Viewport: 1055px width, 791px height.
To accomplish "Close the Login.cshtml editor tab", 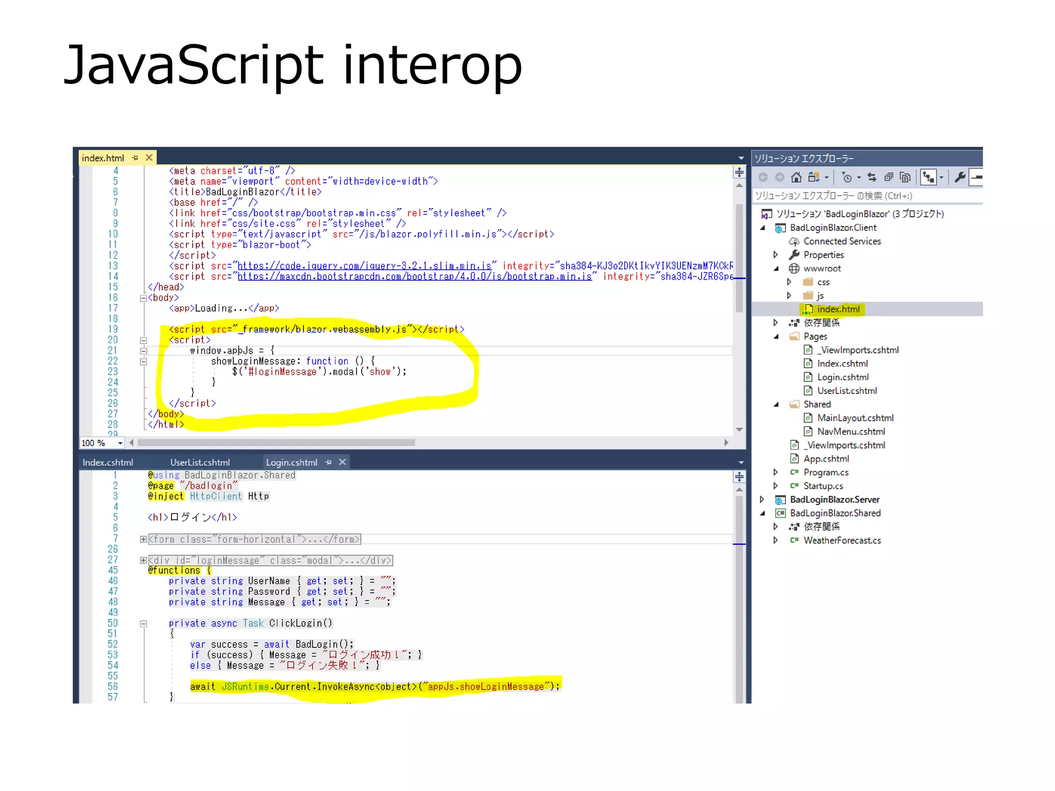I will click(342, 462).
